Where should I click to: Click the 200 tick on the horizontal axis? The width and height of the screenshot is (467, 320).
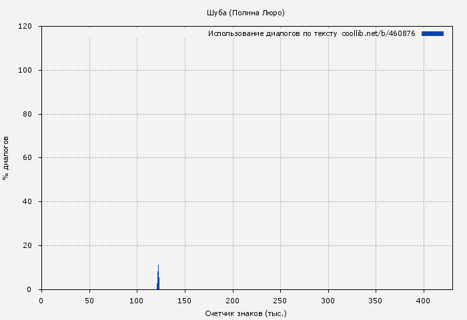(233, 301)
